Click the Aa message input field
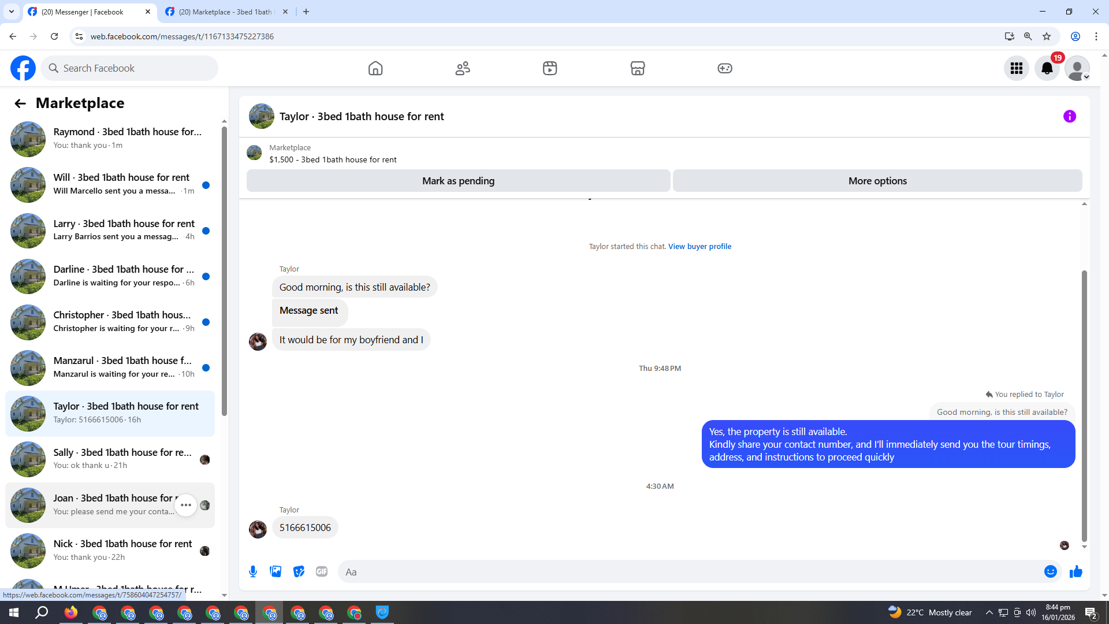This screenshot has width=1109, height=624. 687,571
